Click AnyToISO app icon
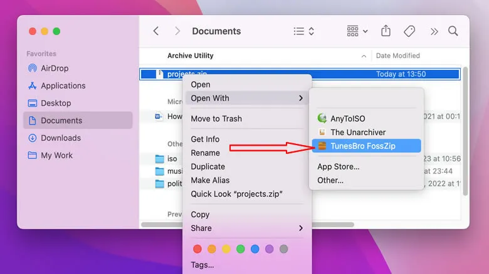Viewport: 489px width, 274px height. pos(322,118)
